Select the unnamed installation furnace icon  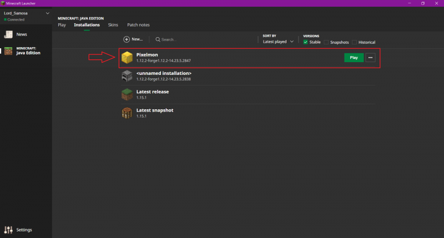click(x=127, y=76)
